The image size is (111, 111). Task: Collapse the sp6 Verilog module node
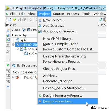click(x=18, y=49)
